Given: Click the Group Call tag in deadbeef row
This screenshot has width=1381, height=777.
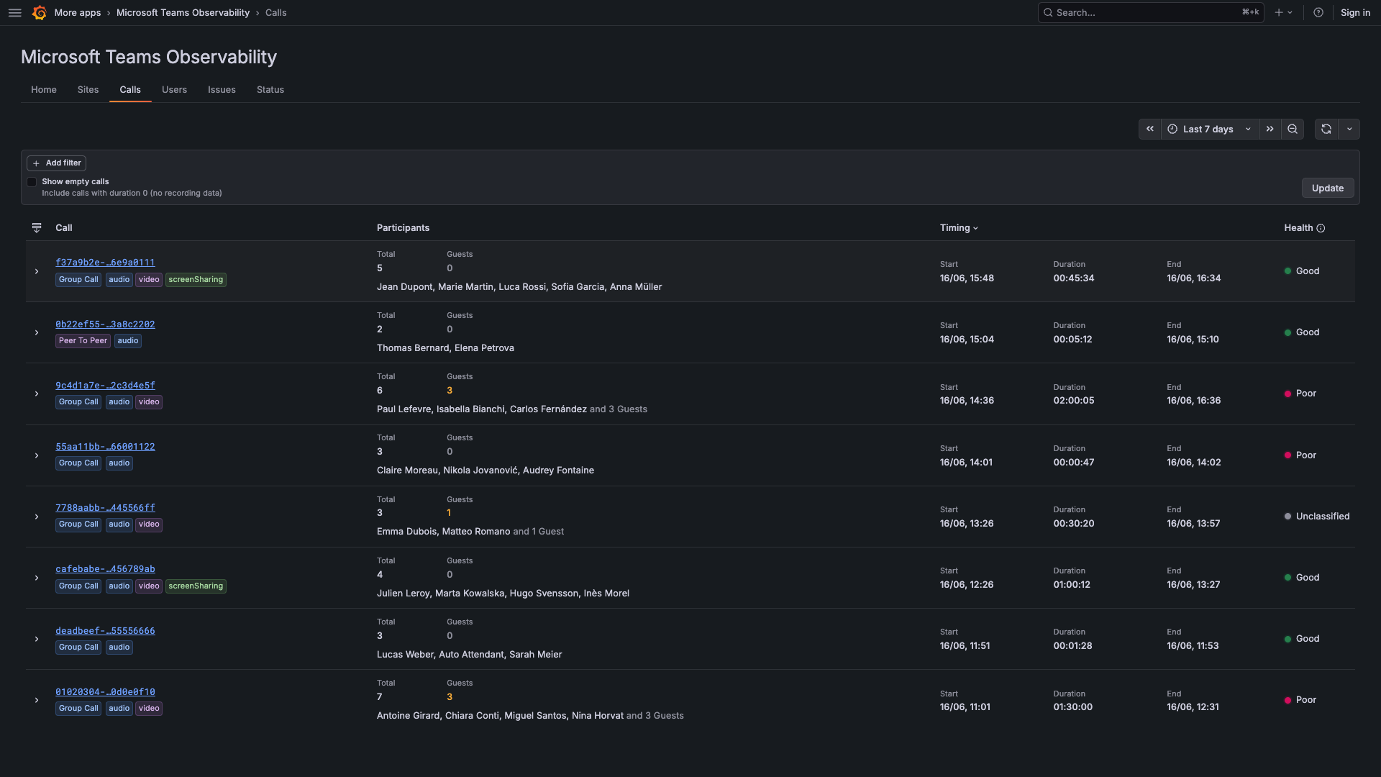Looking at the screenshot, I should 78,647.
